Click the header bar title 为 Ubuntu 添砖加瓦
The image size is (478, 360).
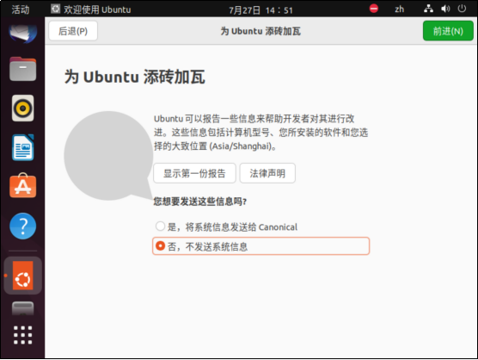tap(261, 31)
